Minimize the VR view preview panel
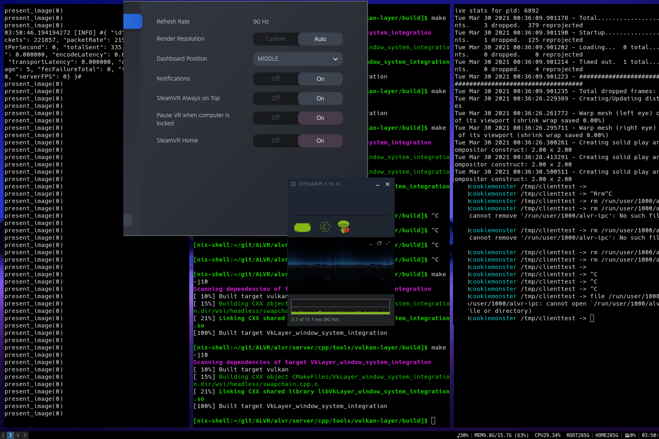This screenshot has width=659, height=439. (371, 244)
